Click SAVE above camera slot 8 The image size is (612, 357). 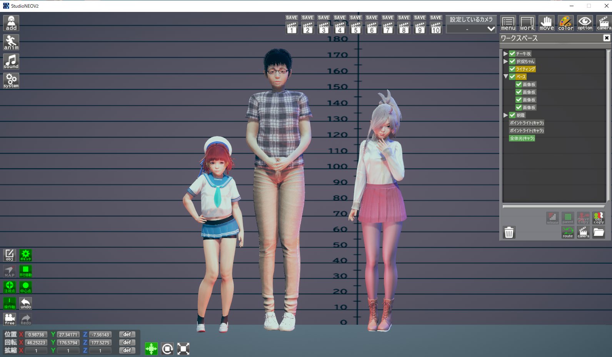pyautogui.click(x=404, y=18)
